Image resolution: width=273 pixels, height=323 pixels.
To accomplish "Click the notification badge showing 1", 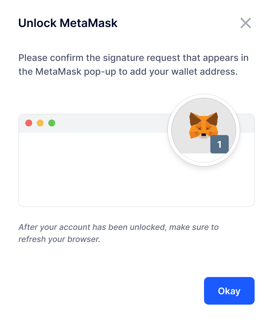I will (x=220, y=144).
